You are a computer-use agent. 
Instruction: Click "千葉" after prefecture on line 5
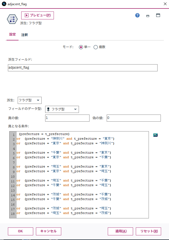pos(56,153)
